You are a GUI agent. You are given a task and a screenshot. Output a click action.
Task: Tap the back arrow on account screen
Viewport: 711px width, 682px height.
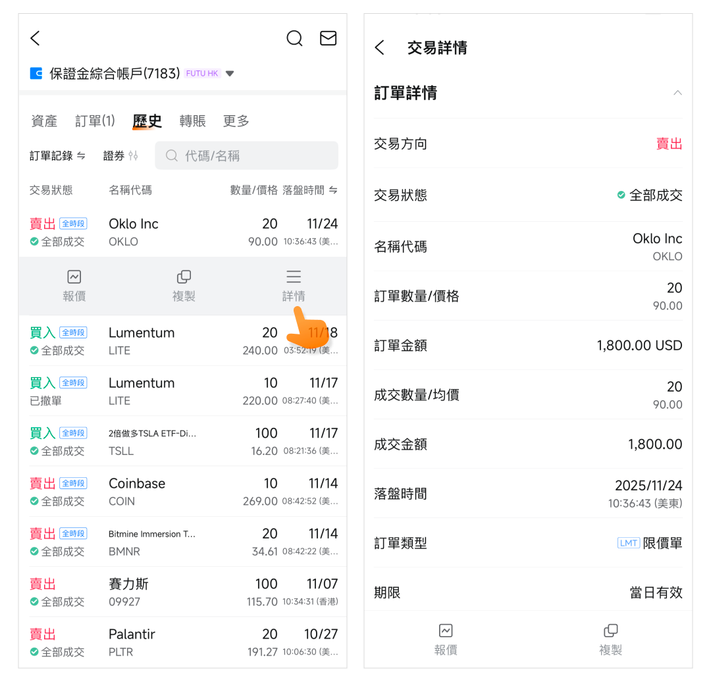36,38
